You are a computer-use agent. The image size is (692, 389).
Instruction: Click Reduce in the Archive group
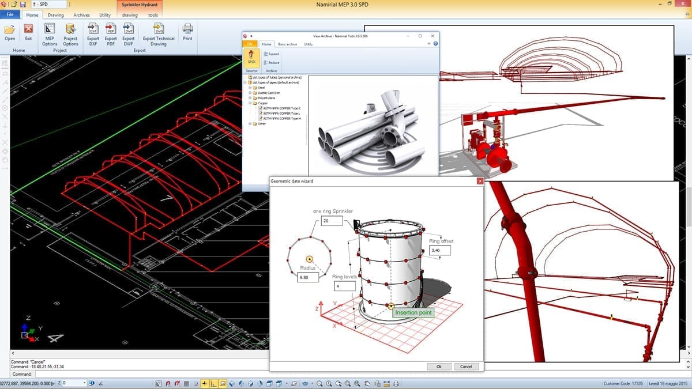pos(271,62)
